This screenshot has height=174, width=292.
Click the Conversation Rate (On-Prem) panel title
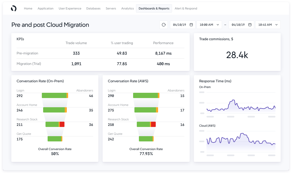tap(40, 81)
